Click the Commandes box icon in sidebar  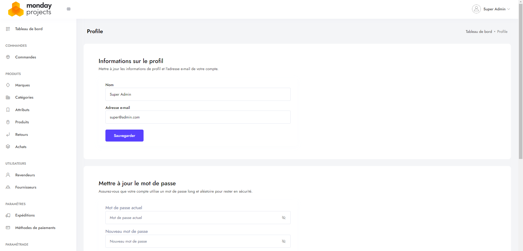tap(8, 57)
